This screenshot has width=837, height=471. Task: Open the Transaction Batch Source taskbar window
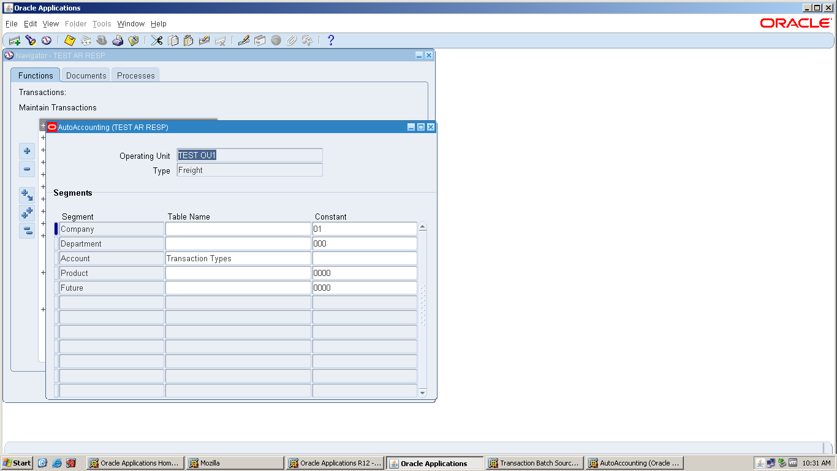(534, 463)
